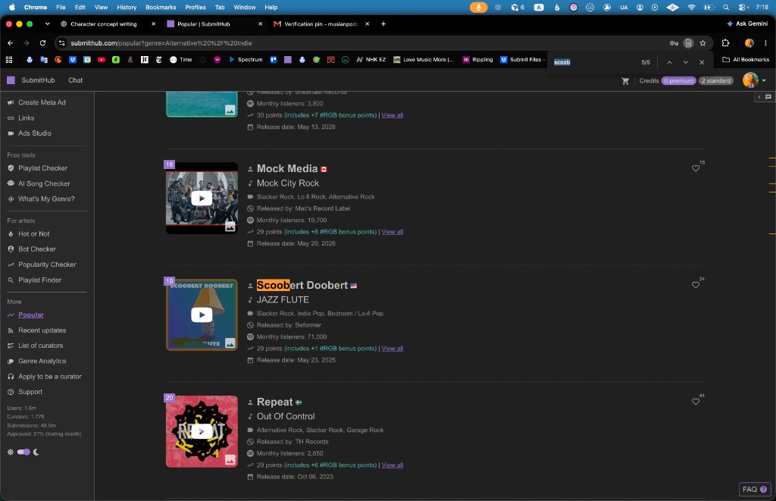Open image icon on JAZZ FLUTE artwork
The image size is (776, 501).
(230, 343)
